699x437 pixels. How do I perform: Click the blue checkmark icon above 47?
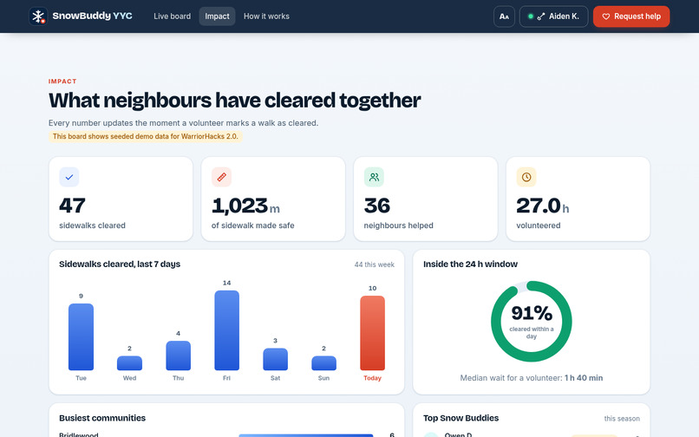tap(69, 177)
